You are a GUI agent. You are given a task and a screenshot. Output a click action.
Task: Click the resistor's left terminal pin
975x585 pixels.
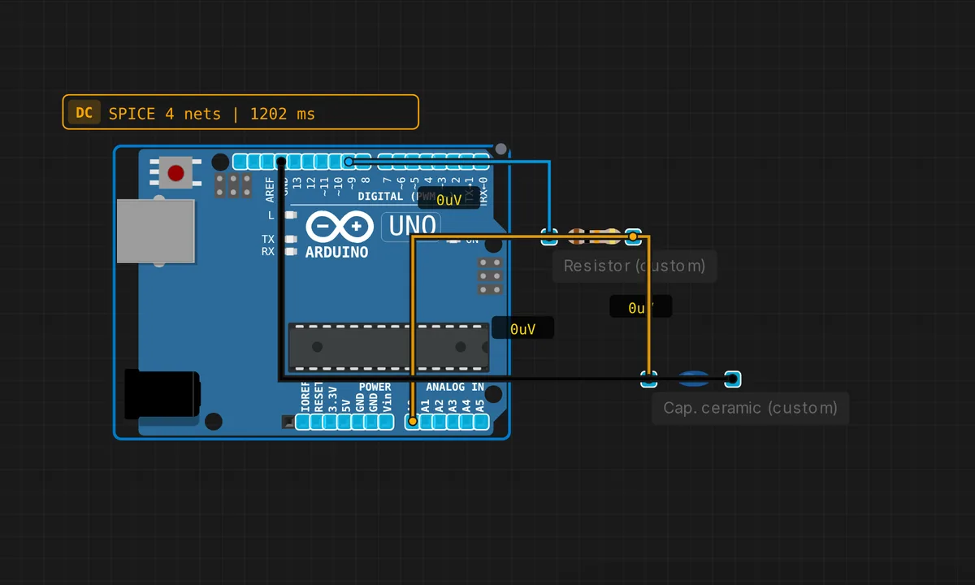tap(549, 237)
